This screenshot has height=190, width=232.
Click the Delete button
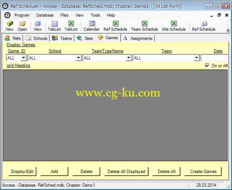coord(87,171)
